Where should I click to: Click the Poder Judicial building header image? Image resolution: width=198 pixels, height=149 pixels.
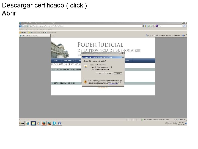60,50
